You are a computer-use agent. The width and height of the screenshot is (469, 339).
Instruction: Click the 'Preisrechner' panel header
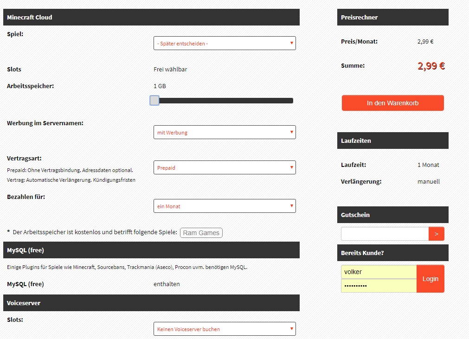coord(393,17)
